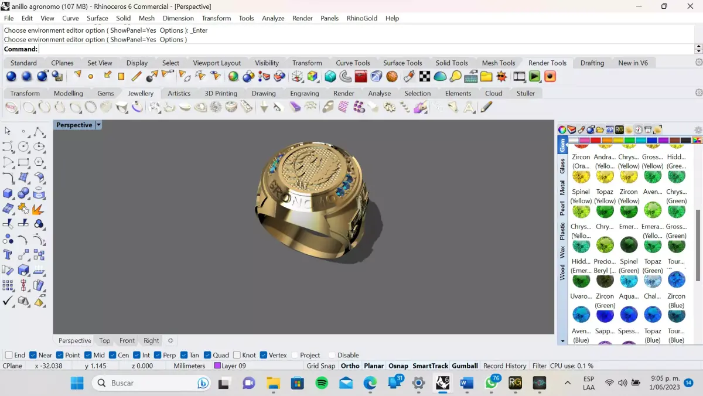Click the letter A text icon in Jewellery toolbar
Image resolution: width=703 pixels, height=396 pixels.
click(469, 107)
